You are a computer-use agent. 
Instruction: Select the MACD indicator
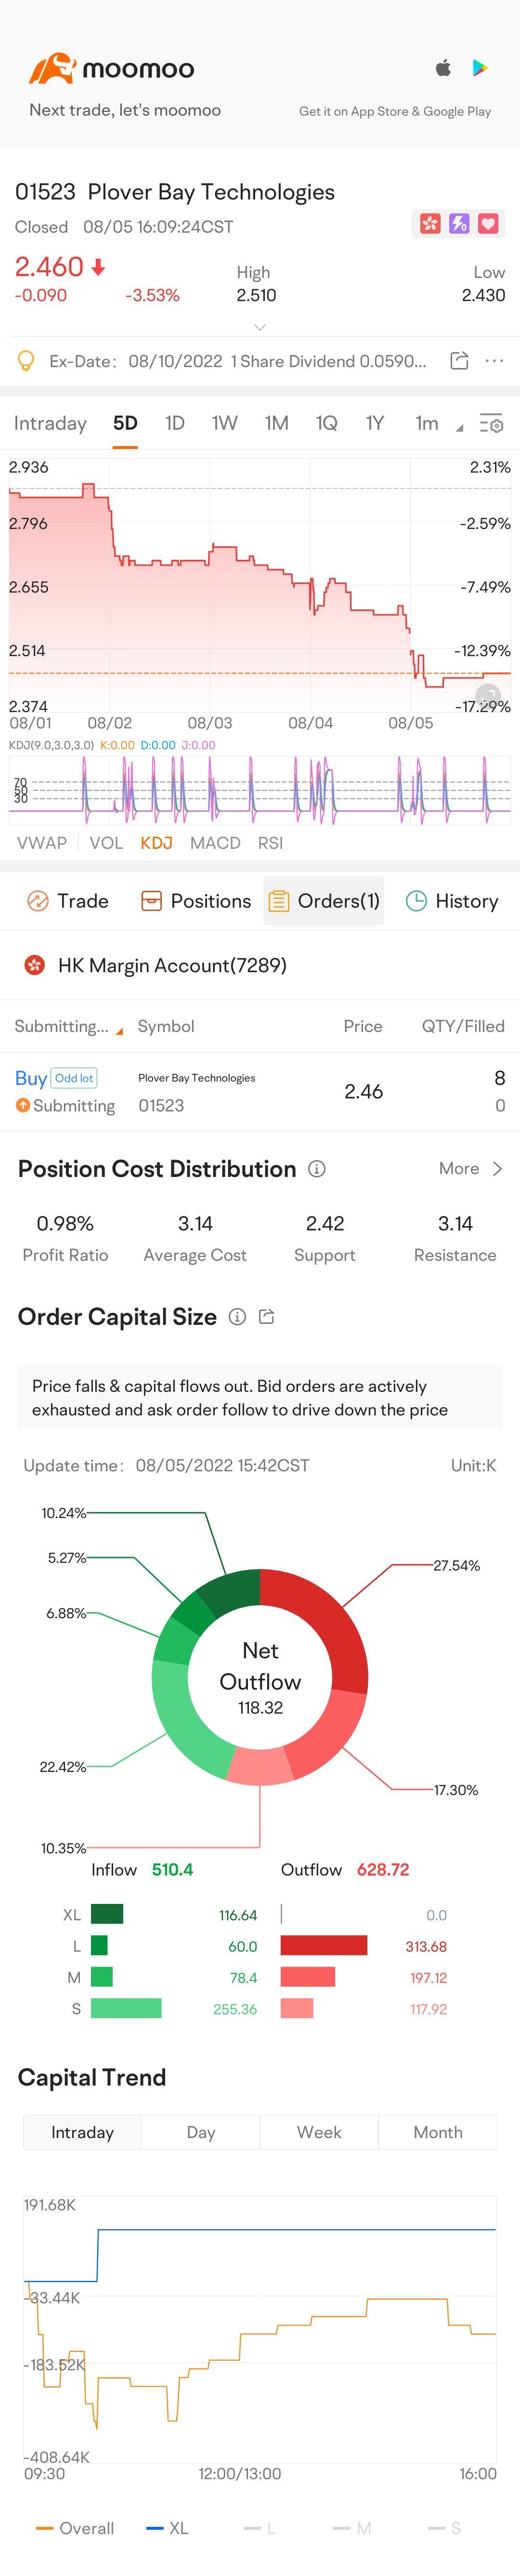pos(215,843)
